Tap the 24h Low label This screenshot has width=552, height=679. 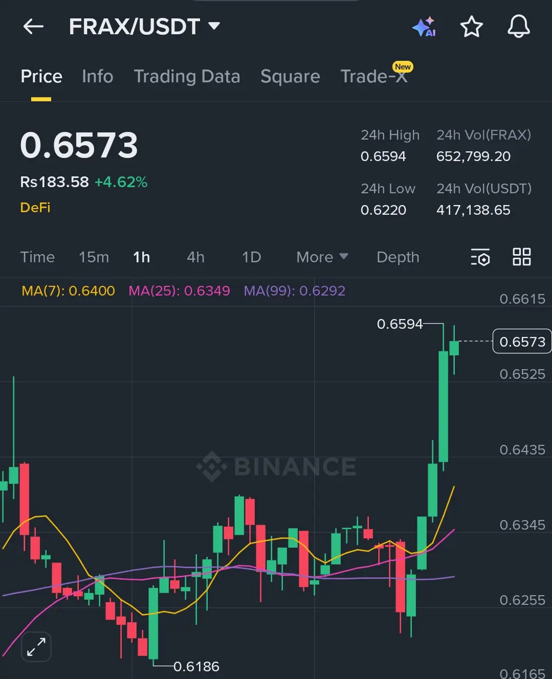tap(388, 189)
